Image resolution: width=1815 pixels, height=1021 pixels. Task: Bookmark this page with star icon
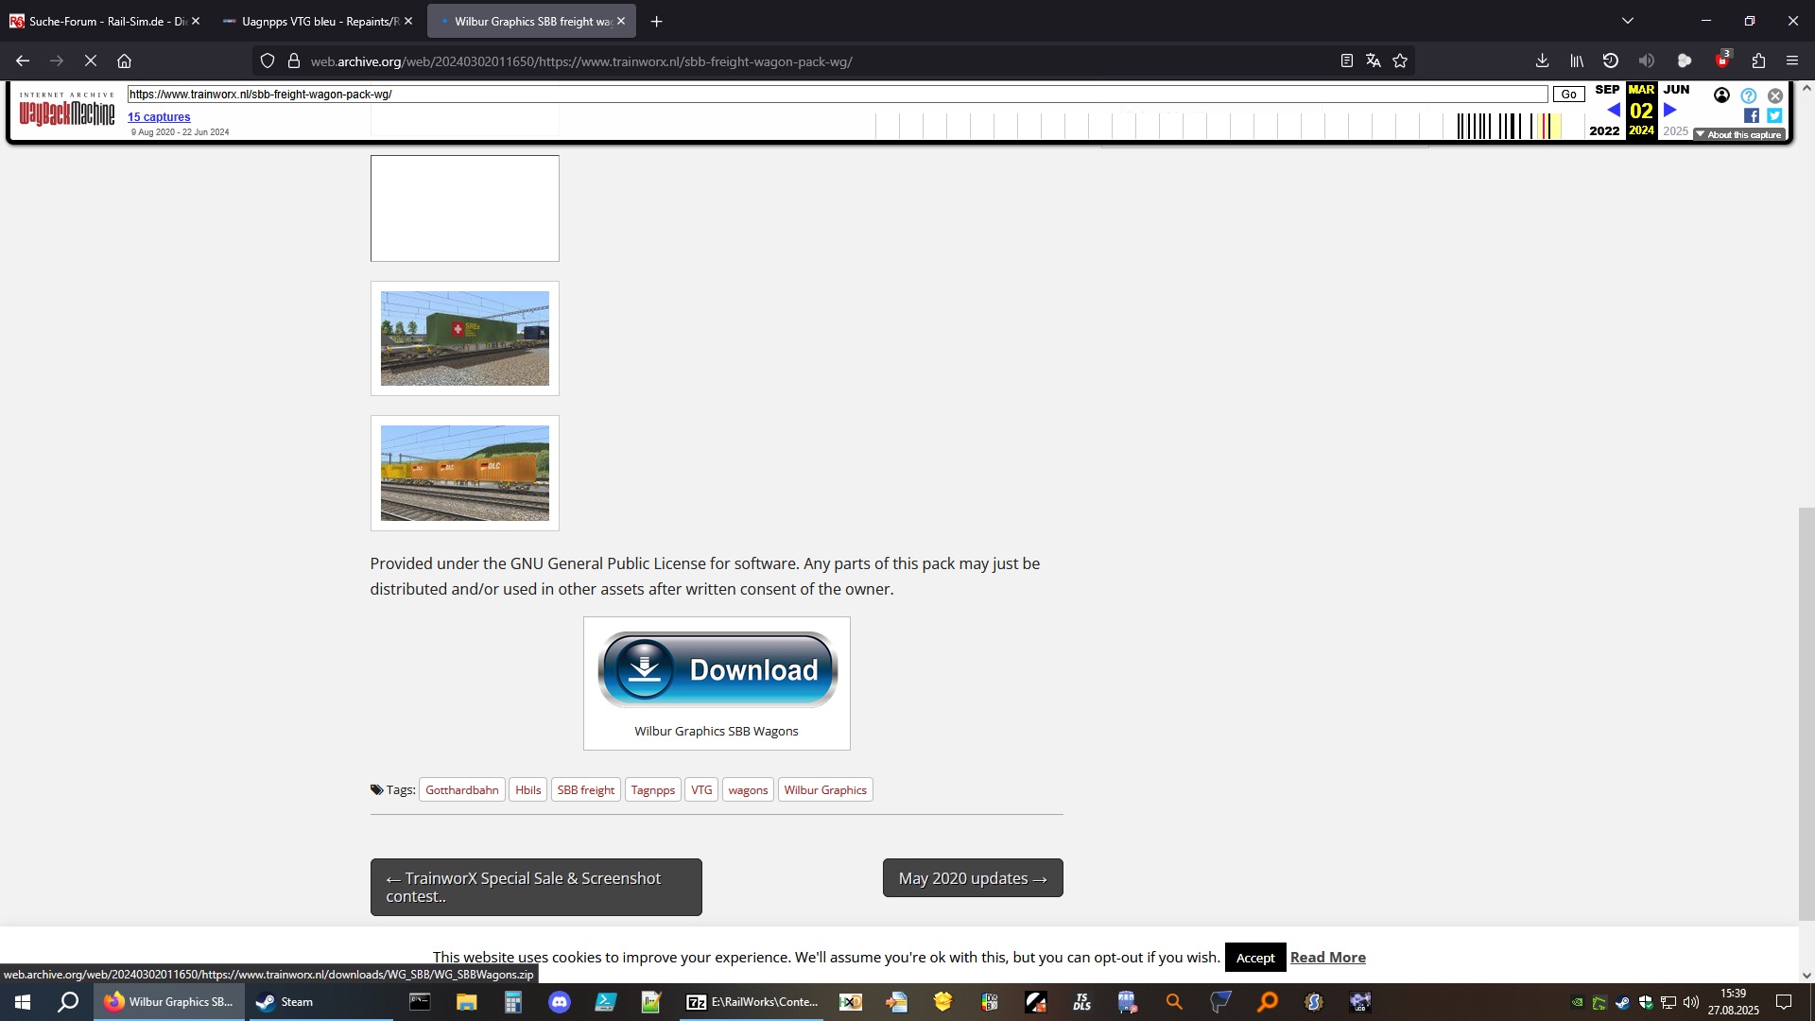pyautogui.click(x=1400, y=61)
